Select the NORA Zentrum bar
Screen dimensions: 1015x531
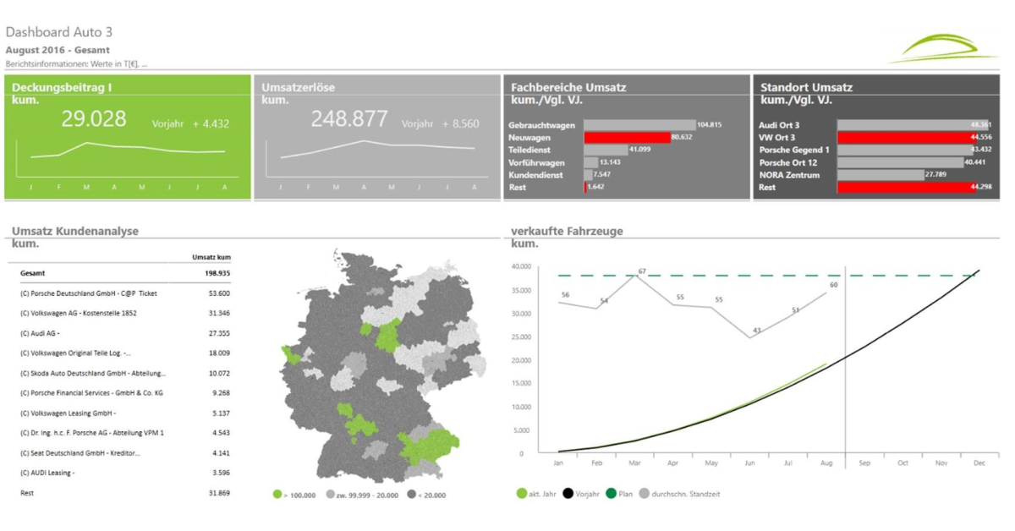coord(881,174)
